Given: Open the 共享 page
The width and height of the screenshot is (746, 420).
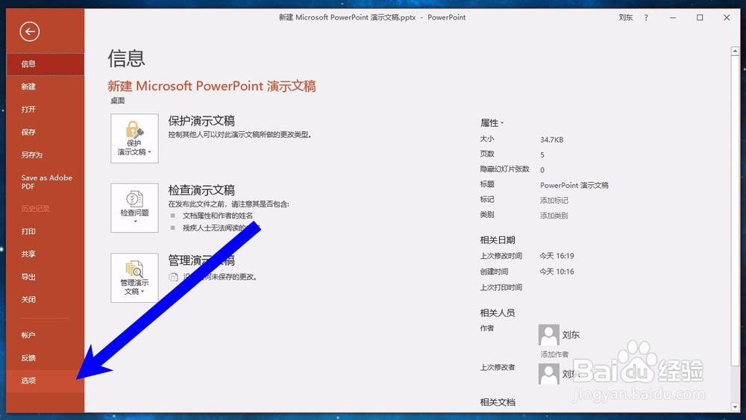Looking at the screenshot, I should coord(46,254).
